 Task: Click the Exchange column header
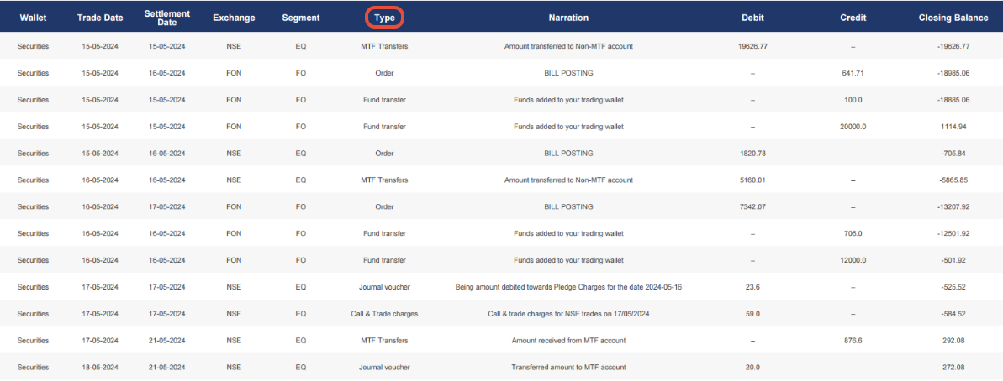click(x=234, y=18)
